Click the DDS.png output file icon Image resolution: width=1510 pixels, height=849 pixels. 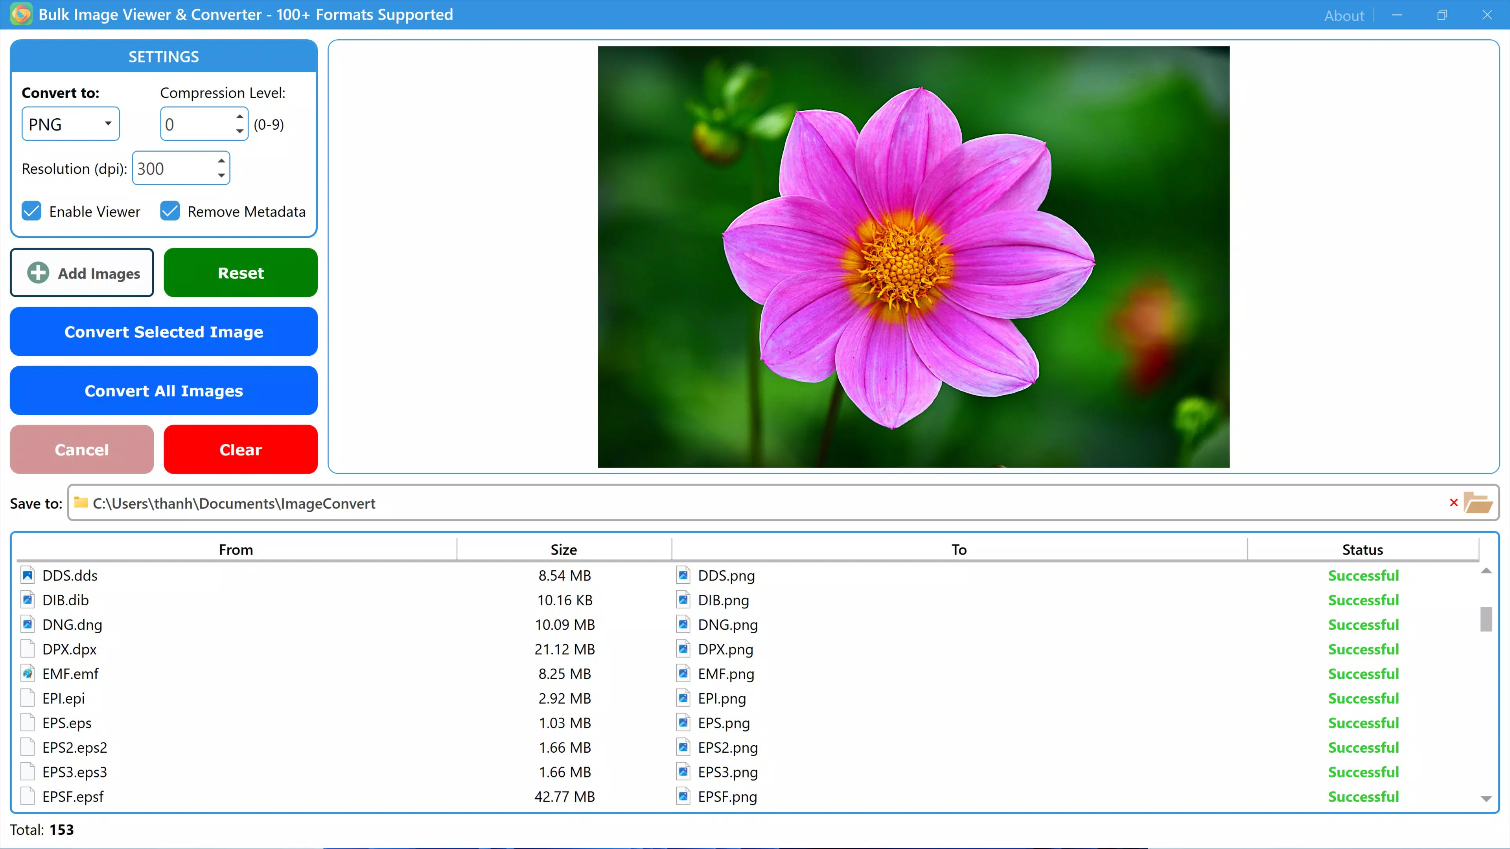coord(683,575)
